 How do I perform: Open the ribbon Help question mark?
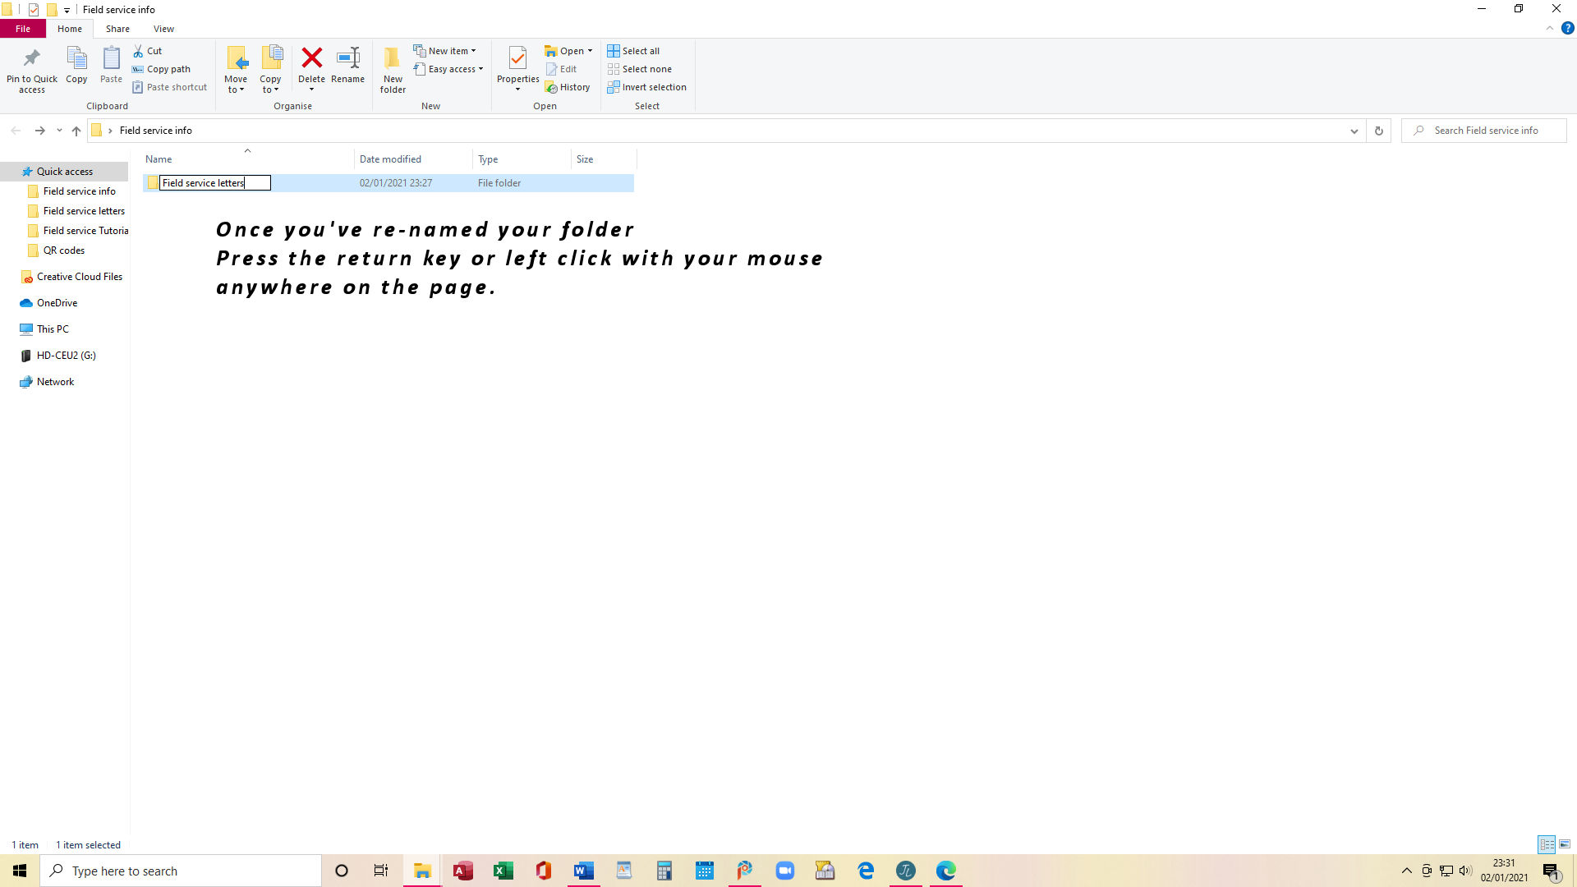(1567, 28)
